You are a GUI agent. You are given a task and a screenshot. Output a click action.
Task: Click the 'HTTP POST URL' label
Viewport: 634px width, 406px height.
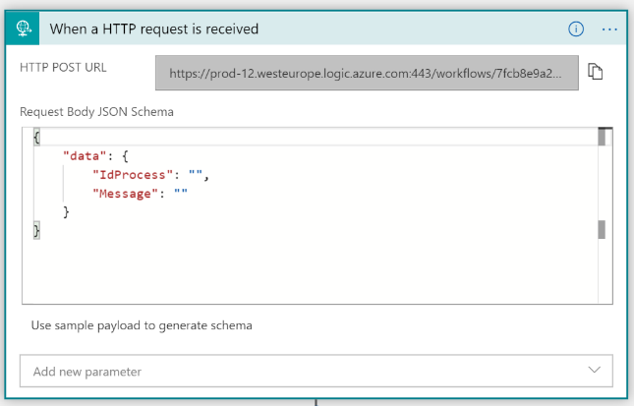click(63, 68)
